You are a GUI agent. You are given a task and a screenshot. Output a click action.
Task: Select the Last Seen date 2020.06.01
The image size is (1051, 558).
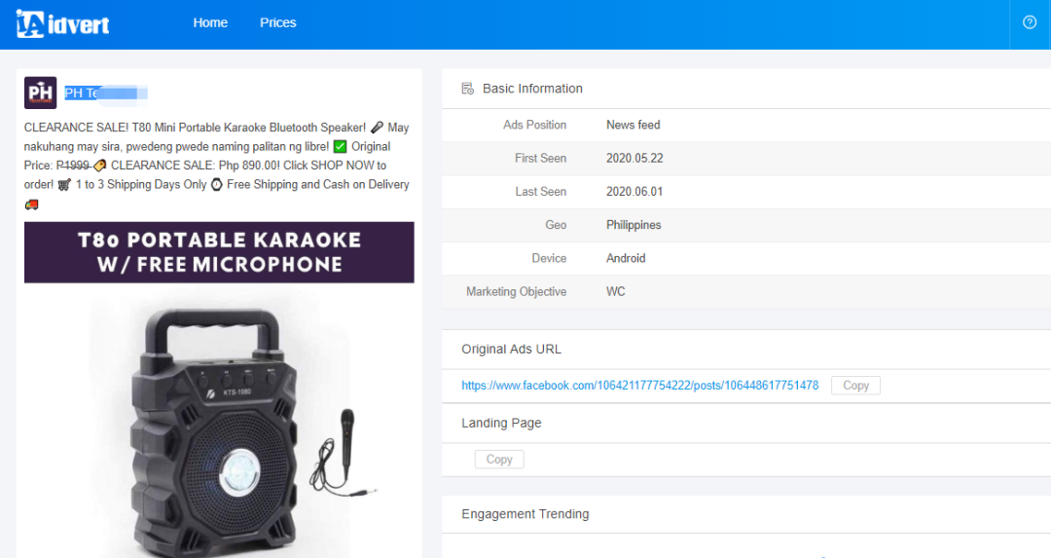[x=634, y=192]
